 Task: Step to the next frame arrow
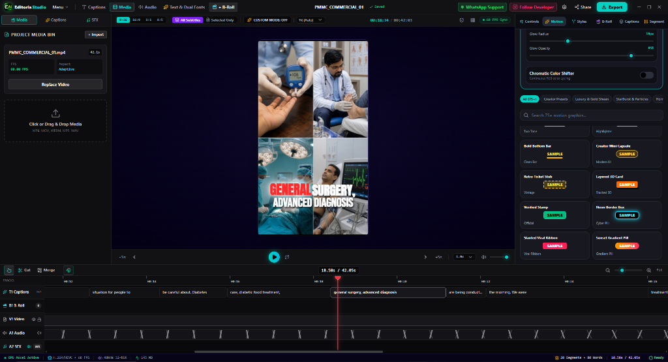[x=425, y=257]
